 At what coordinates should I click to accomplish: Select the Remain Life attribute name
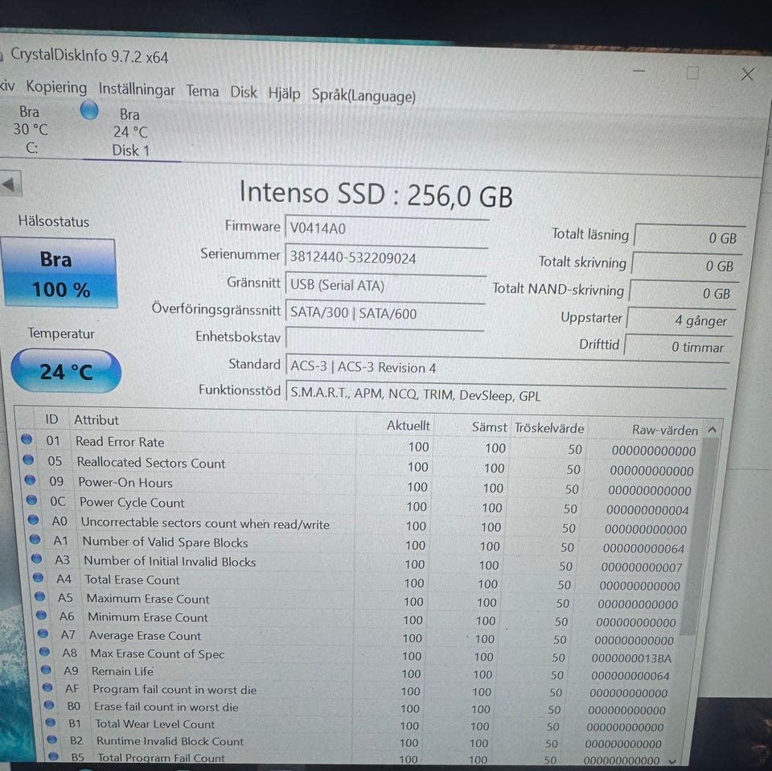click(122, 671)
